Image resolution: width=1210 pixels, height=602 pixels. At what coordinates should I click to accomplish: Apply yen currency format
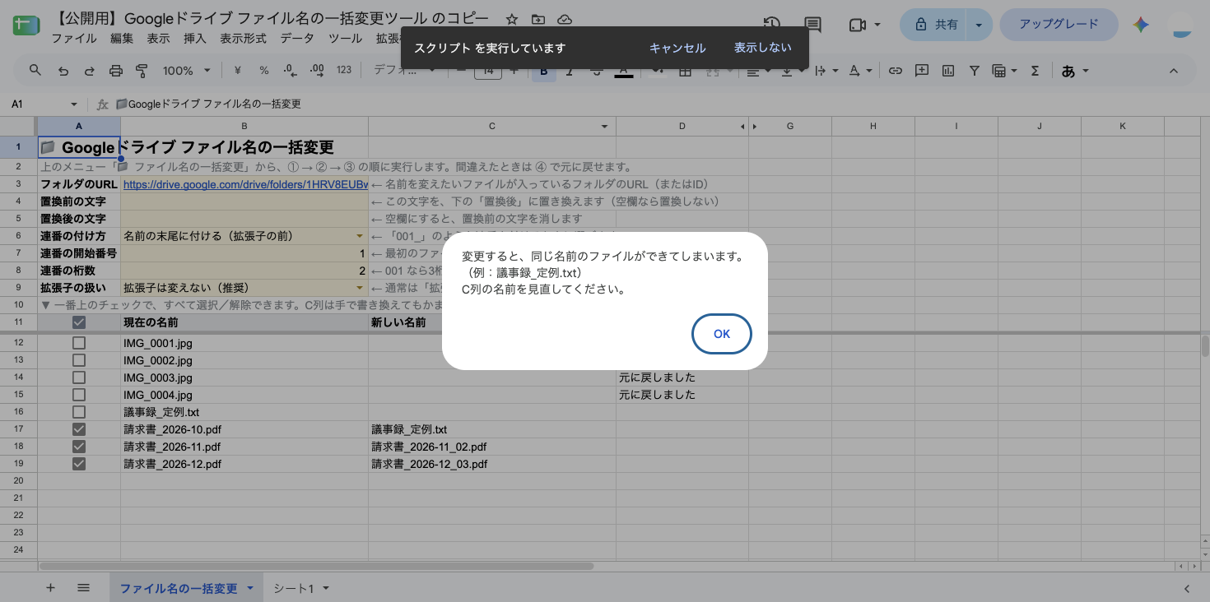[x=238, y=71]
